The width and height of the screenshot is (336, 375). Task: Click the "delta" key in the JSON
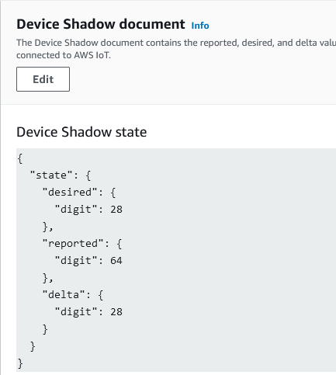[x=64, y=295]
